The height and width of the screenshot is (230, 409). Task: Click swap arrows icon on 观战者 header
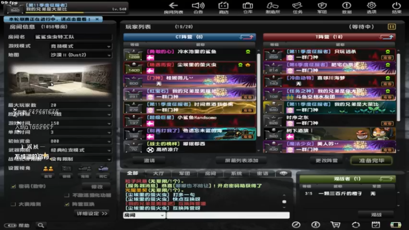pos(387,179)
